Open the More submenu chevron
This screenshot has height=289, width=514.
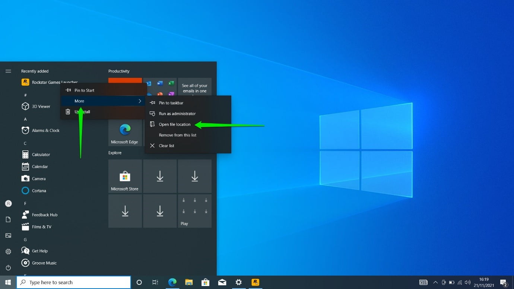tap(140, 101)
